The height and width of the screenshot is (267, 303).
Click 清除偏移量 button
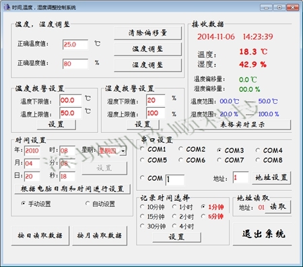click(x=147, y=33)
